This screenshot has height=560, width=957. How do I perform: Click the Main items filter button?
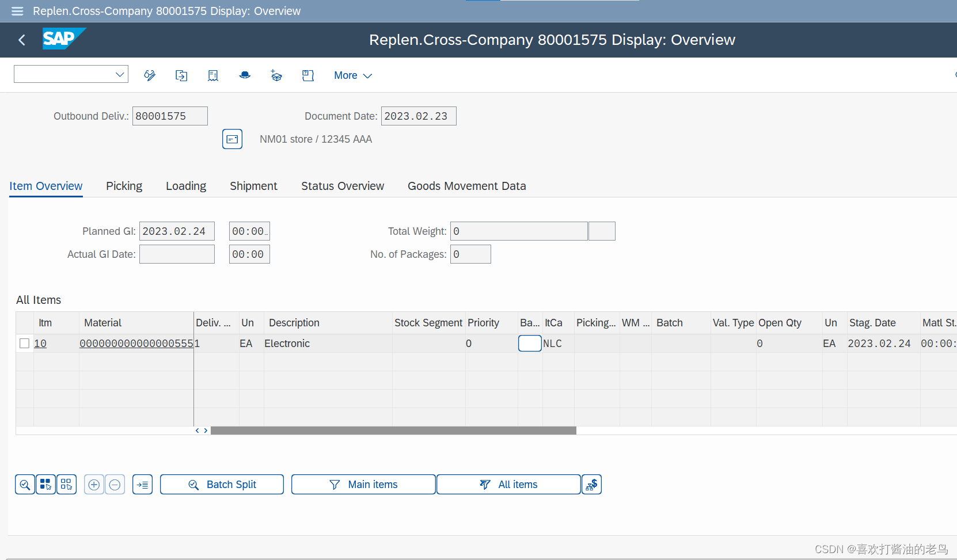click(363, 485)
